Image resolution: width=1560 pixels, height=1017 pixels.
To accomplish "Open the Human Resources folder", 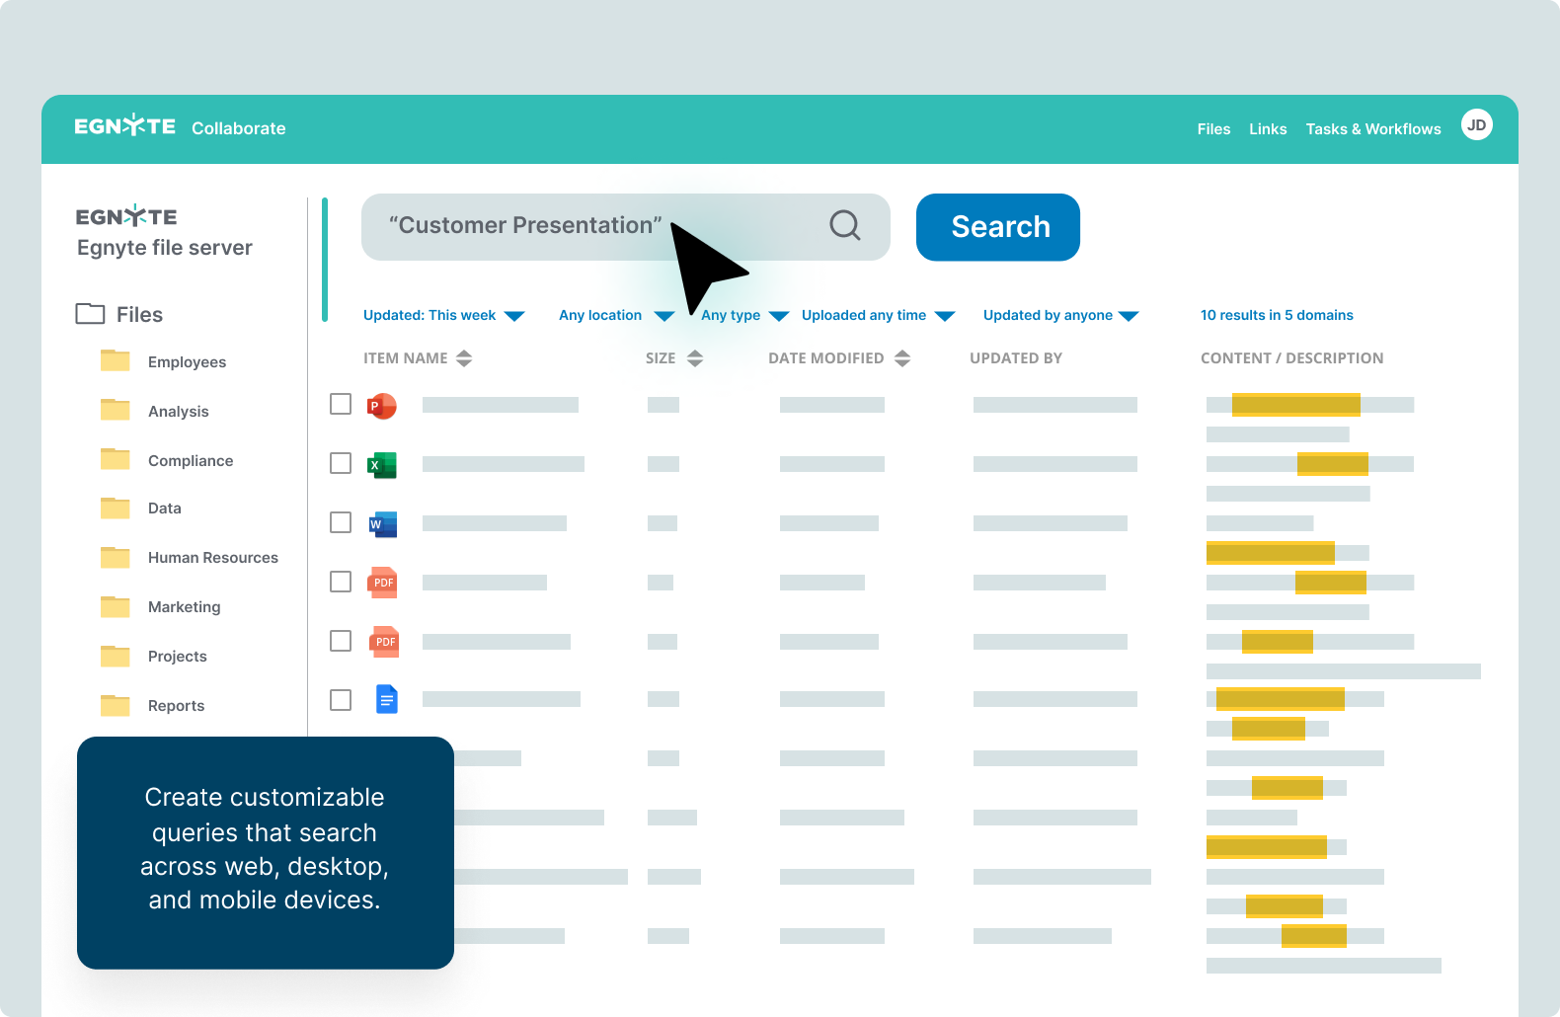I will pos(212,558).
